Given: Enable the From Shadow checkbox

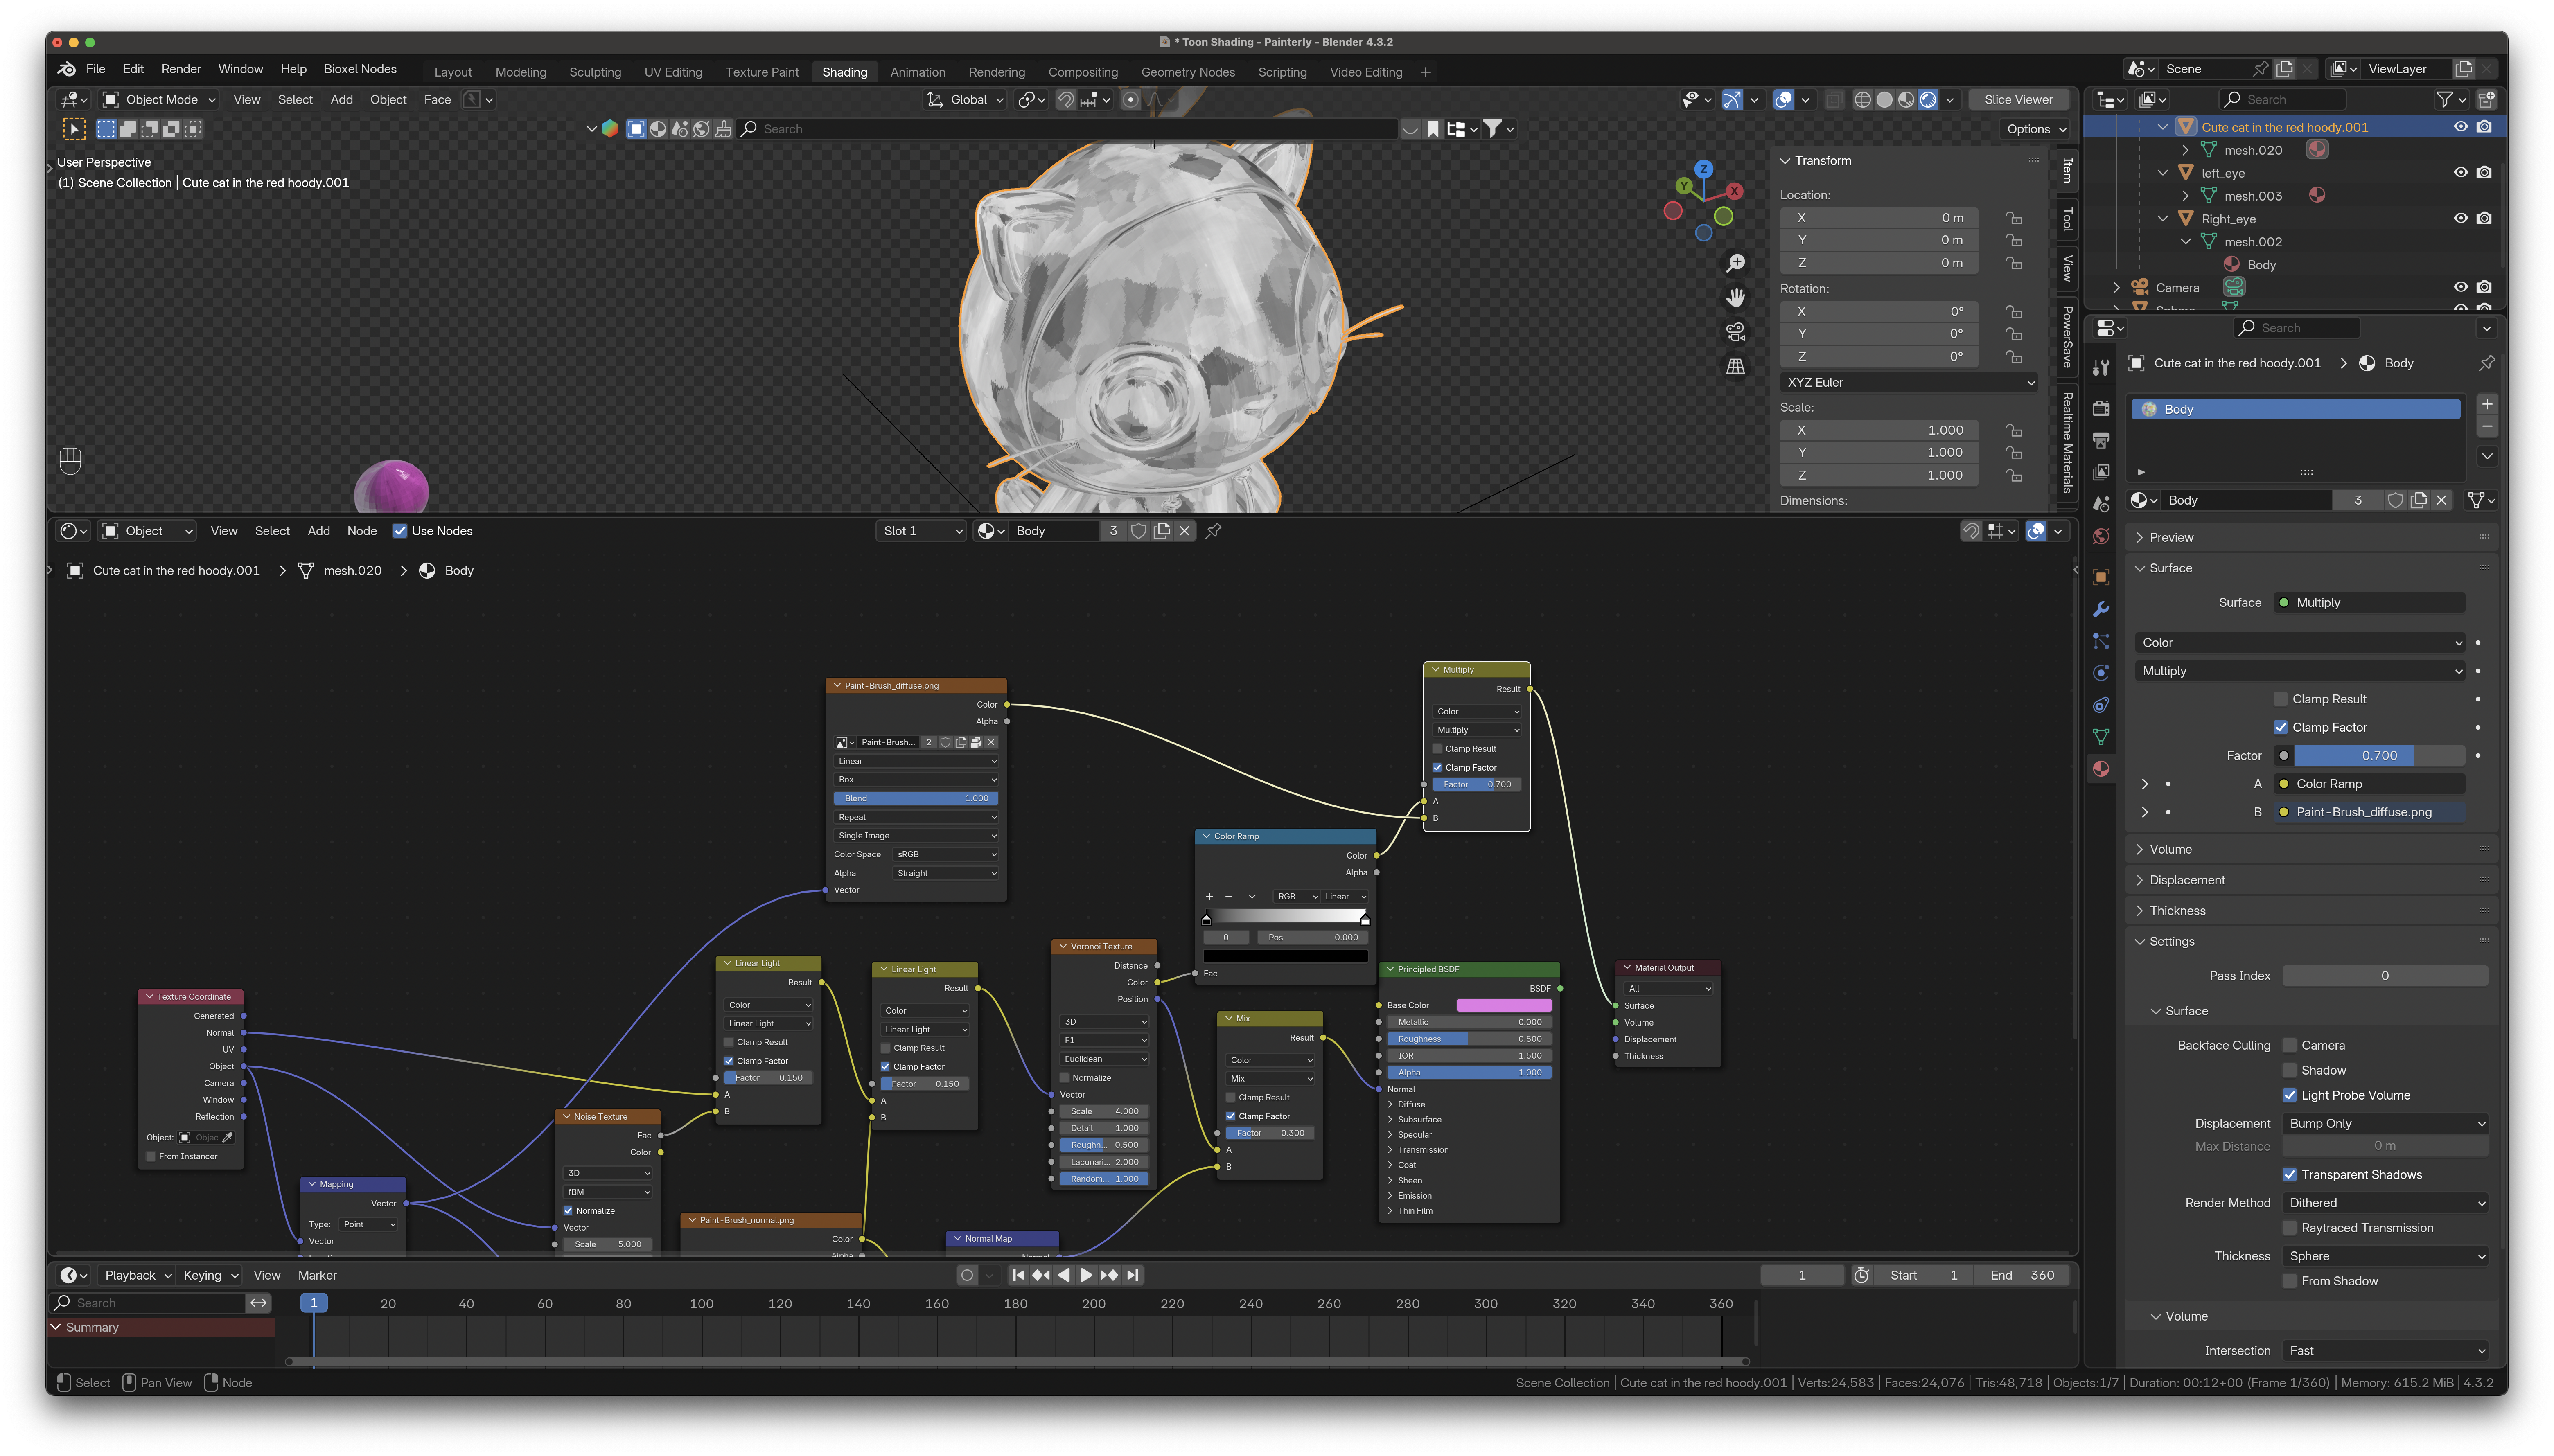Looking at the screenshot, I should point(2289,1281).
